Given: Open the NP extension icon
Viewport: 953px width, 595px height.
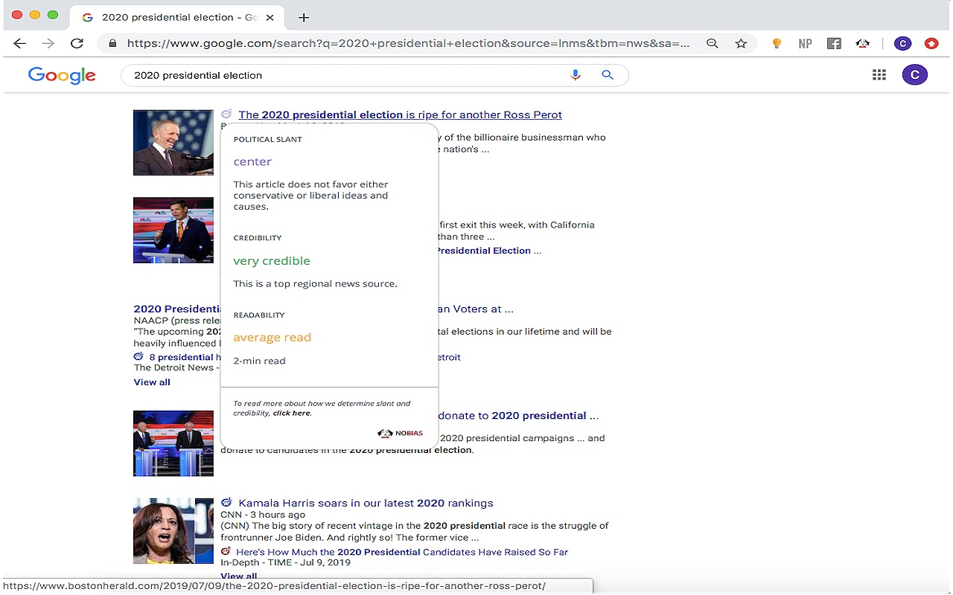Looking at the screenshot, I should click(x=805, y=44).
